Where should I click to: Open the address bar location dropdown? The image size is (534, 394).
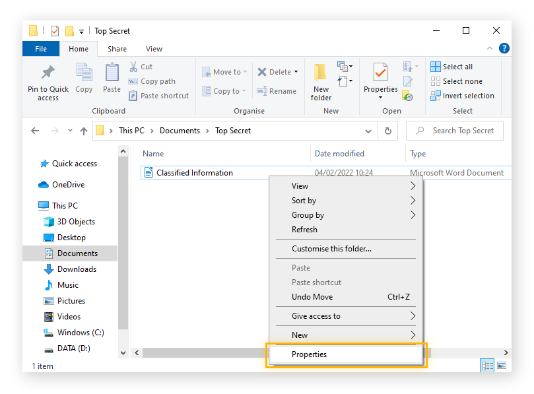point(368,131)
